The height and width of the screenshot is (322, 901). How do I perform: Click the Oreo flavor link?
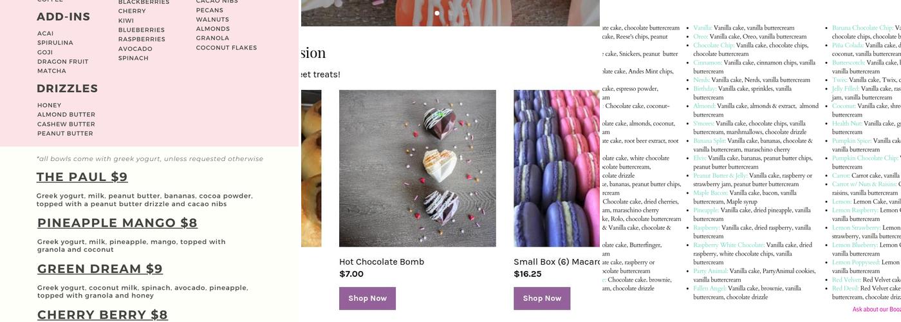[700, 37]
